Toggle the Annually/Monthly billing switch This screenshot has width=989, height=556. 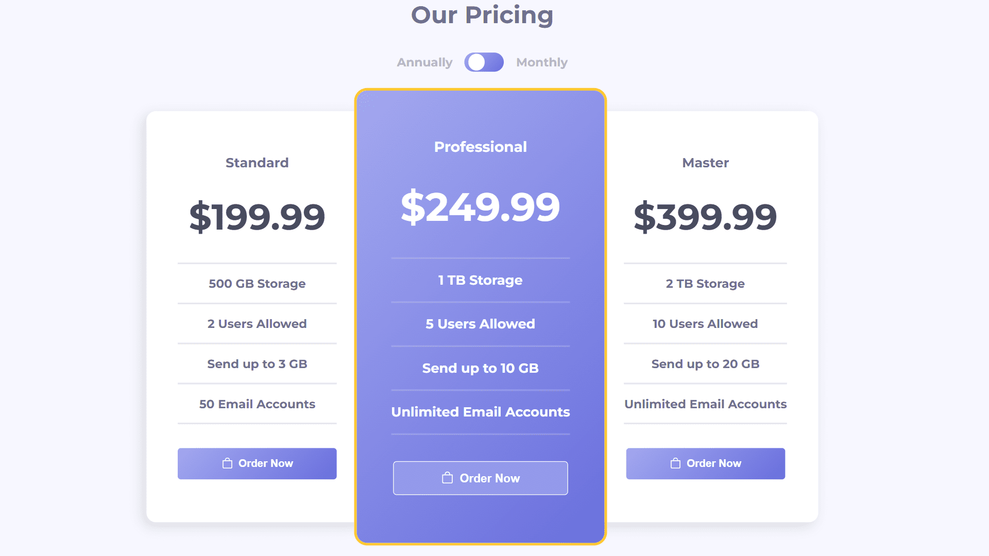tap(484, 62)
